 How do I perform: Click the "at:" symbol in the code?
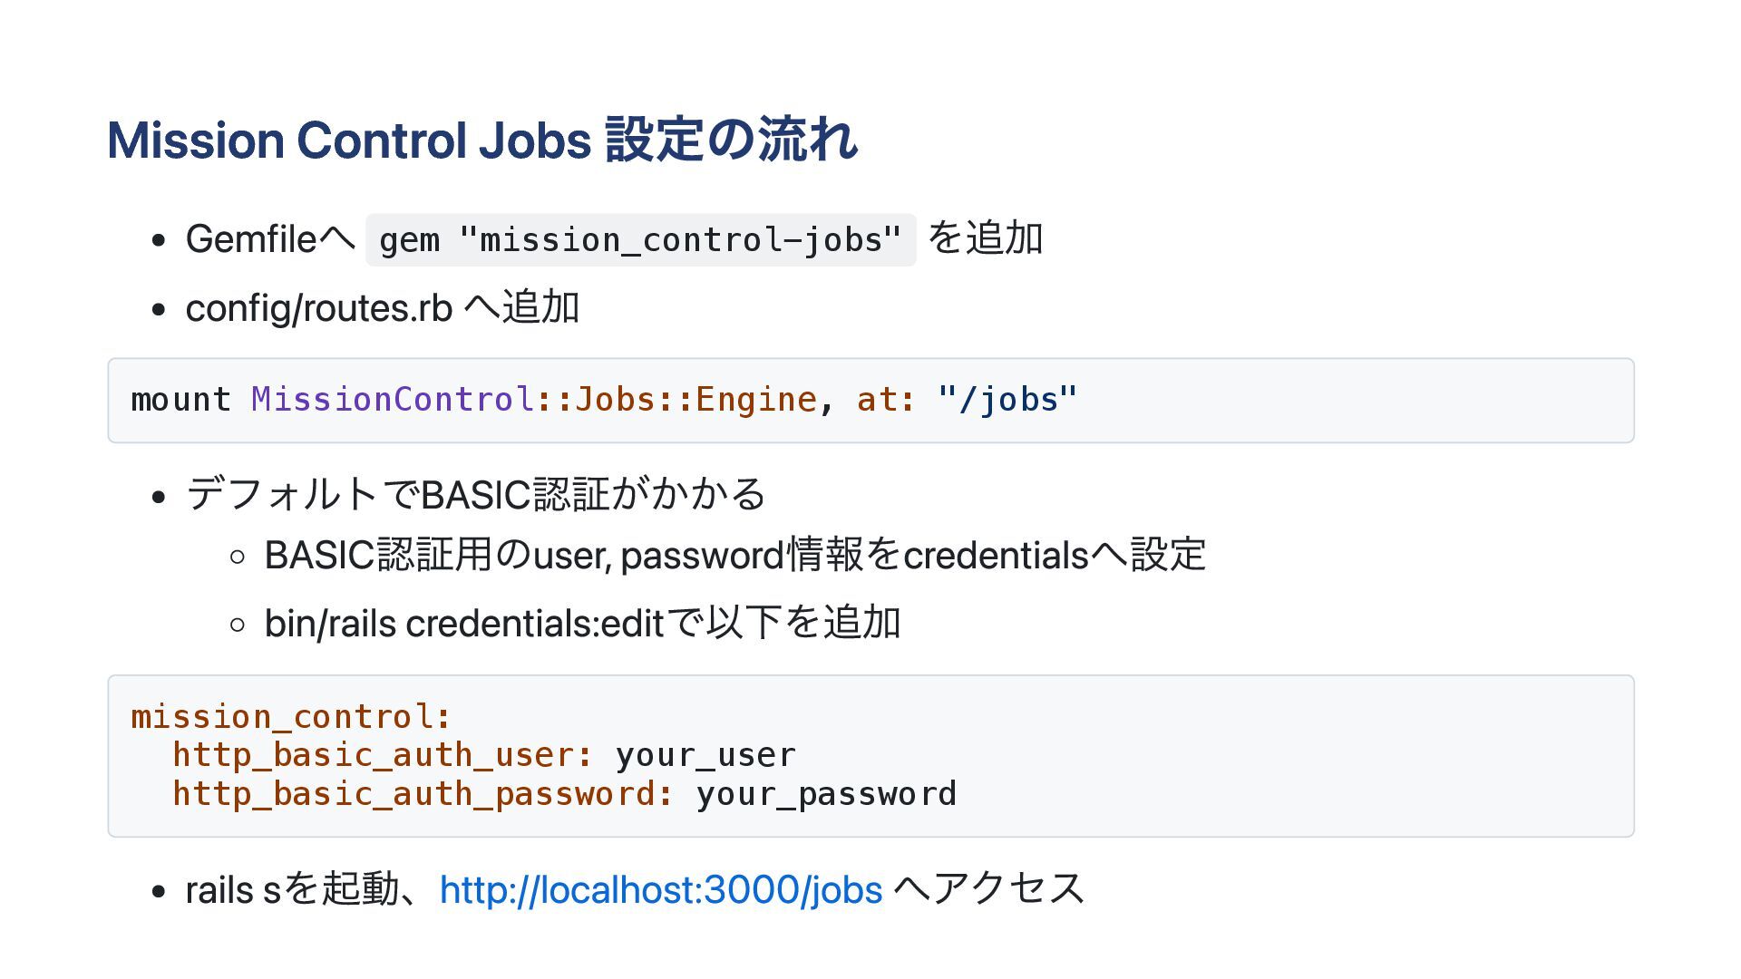(x=886, y=400)
